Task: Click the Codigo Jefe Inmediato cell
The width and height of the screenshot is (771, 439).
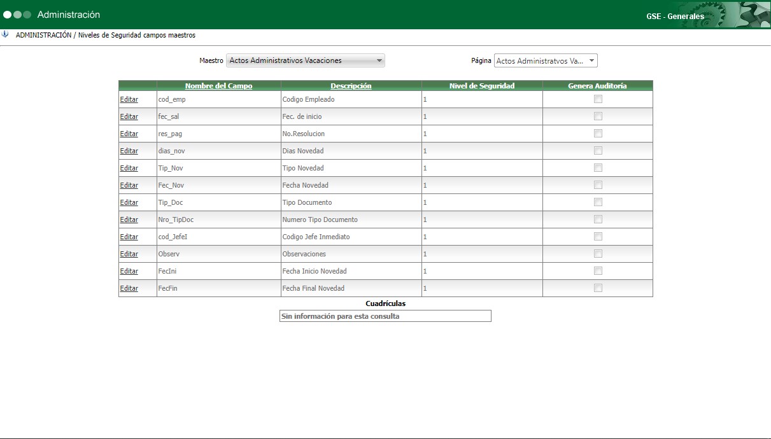Action: tap(351, 237)
